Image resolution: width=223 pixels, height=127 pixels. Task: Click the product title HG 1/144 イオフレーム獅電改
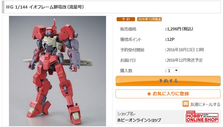click(x=45, y=7)
